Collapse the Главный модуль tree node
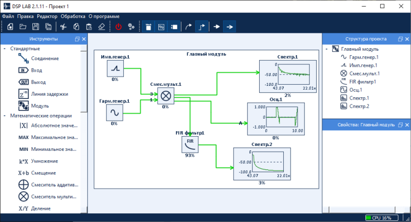This screenshot has height=222, width=411. (327, 49)
